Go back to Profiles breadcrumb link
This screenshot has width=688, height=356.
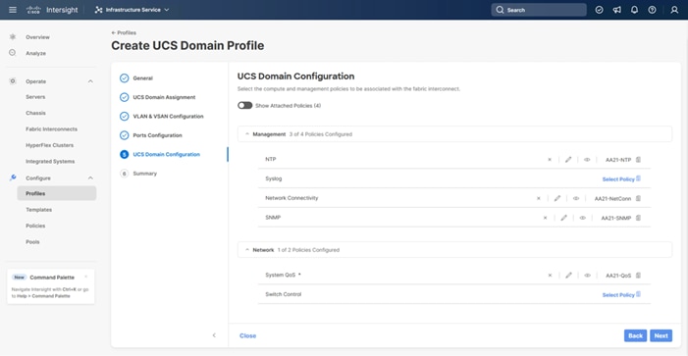pyautogui.click(x=124, y=33)
